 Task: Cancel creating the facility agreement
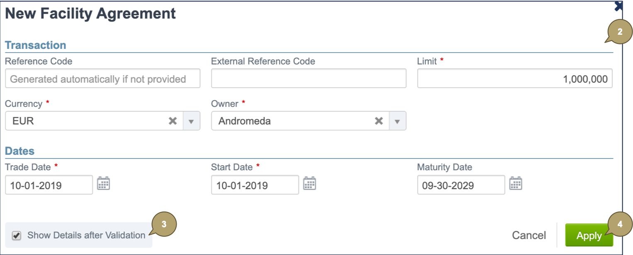(x=529, y=235)
